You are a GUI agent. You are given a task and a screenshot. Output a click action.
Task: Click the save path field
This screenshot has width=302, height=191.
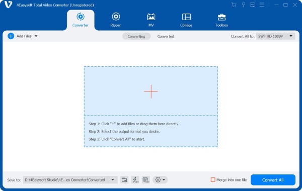click(65, 180)
